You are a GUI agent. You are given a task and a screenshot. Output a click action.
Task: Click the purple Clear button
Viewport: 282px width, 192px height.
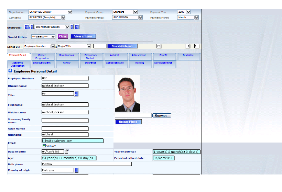point(63,36)
